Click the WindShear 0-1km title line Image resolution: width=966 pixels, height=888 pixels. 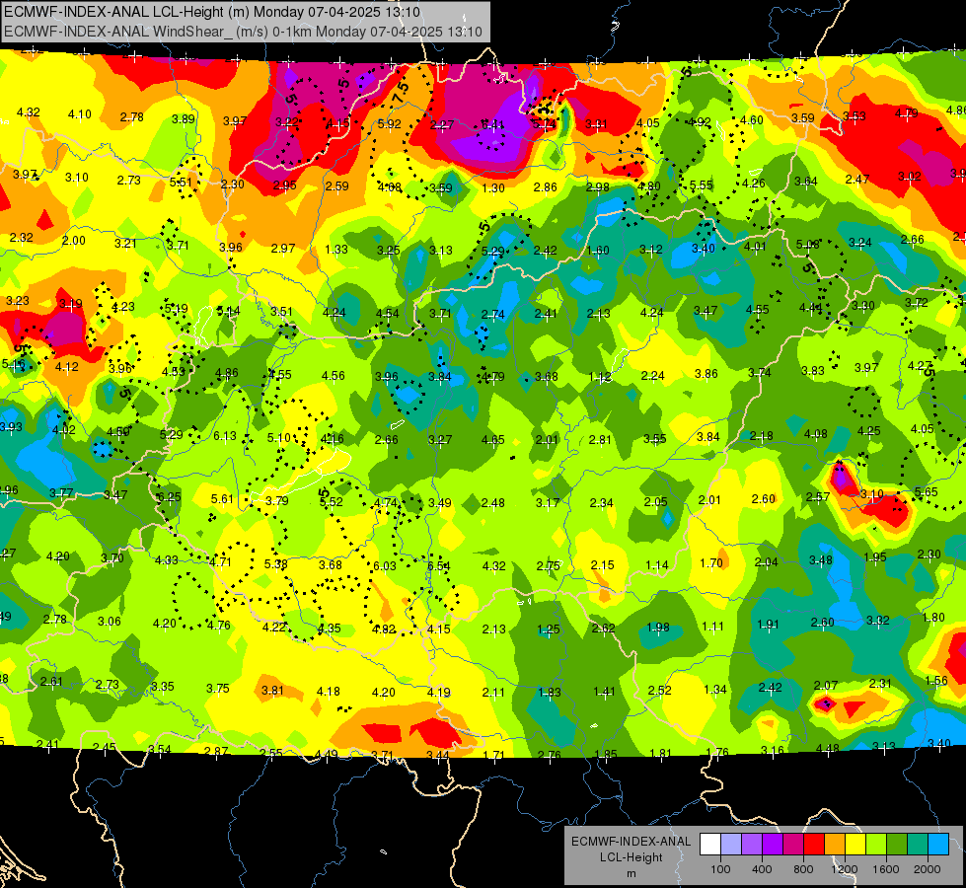[243, 32]
